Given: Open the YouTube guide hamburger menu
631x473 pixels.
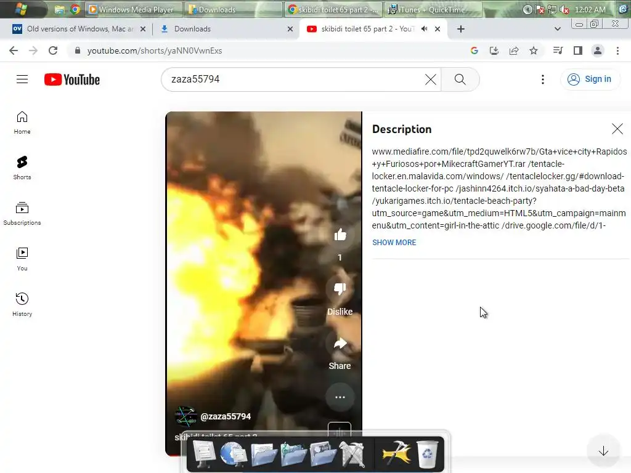Looking at the screenshot, I should pos(22,79).
